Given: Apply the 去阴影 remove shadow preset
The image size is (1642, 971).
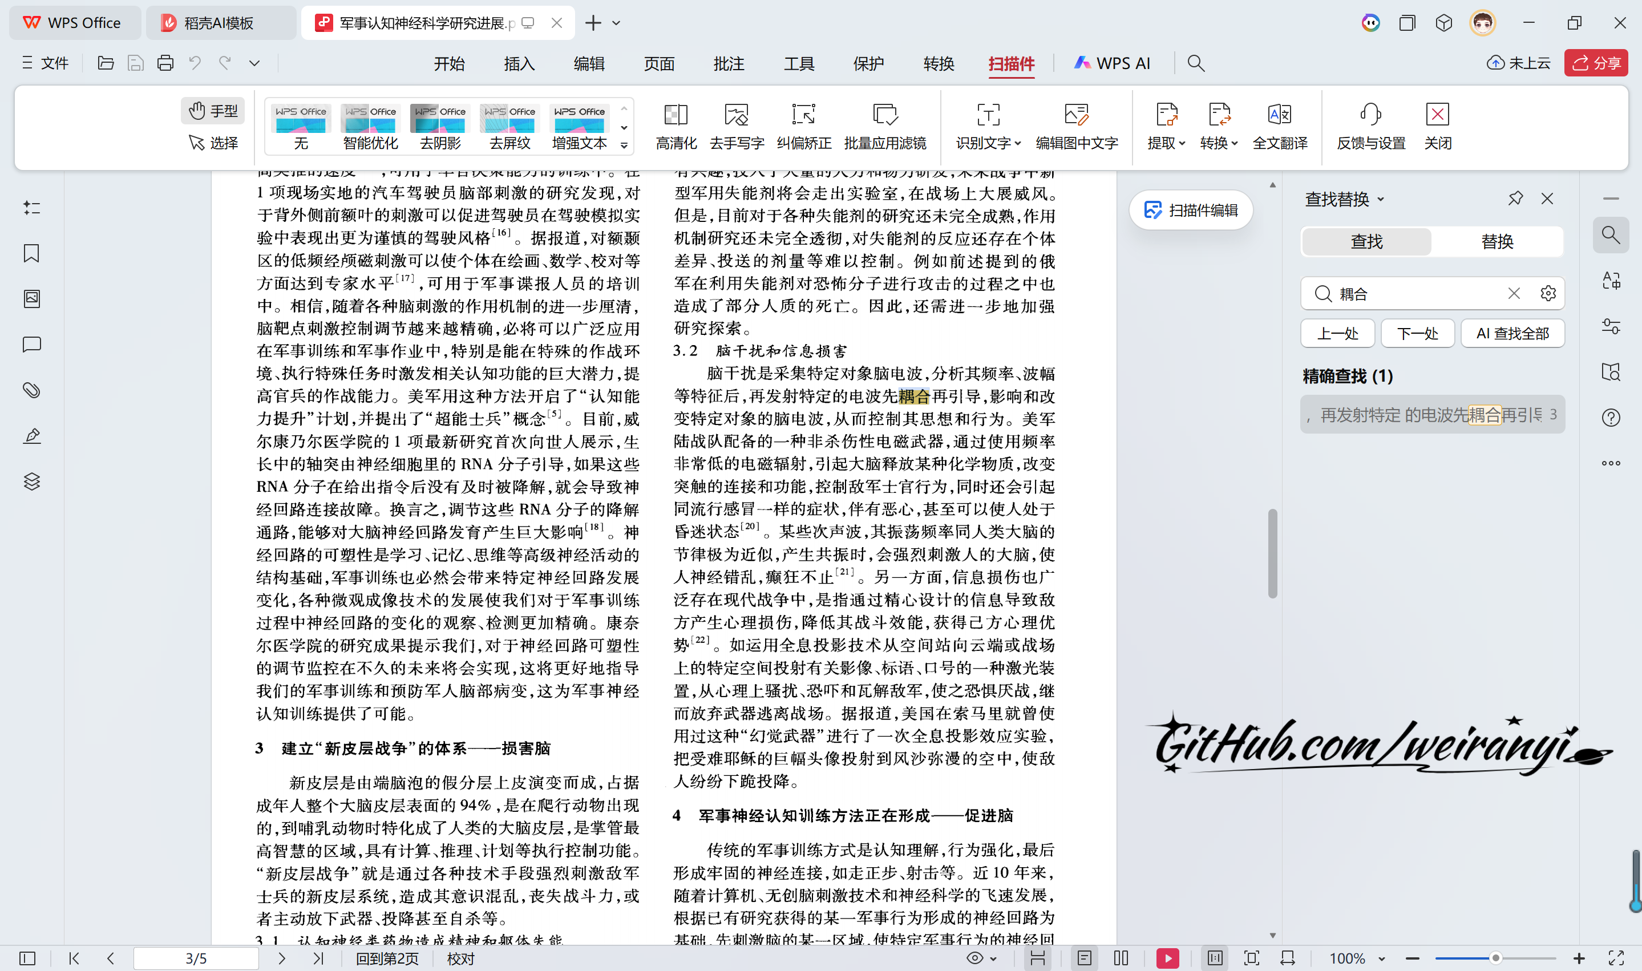Looking at the screenshot, I should pos(440,126).
